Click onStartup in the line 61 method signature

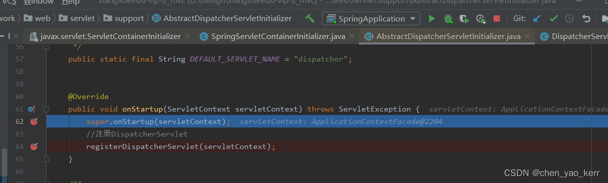tap(143, 109)
